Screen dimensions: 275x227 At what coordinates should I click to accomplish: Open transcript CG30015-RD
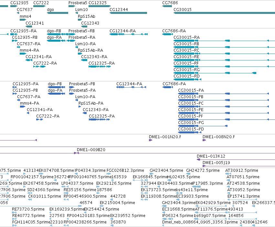pos(186,76)
